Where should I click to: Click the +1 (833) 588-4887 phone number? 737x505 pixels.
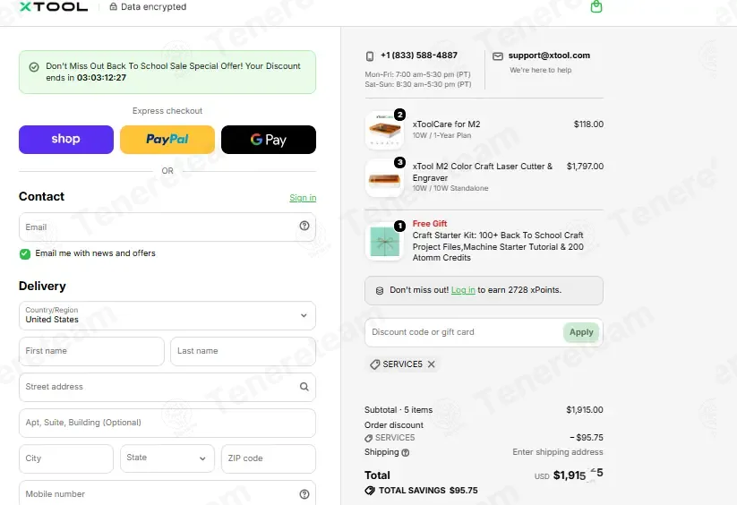[419, 56]
